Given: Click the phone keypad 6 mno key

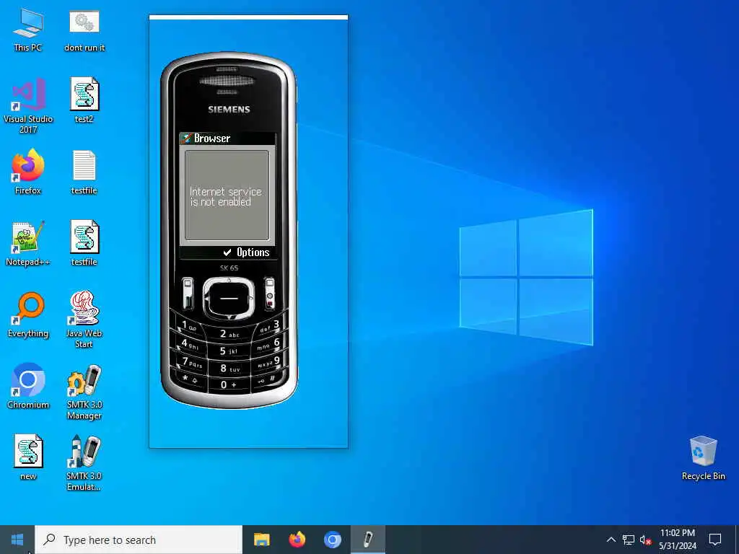Looking at the screenshot, I should (268, 344).
